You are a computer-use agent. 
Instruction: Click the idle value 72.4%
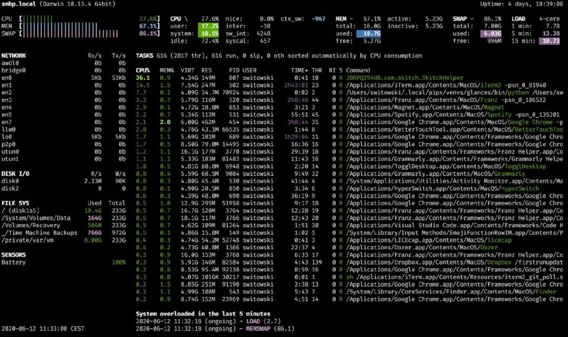(210, 41)
